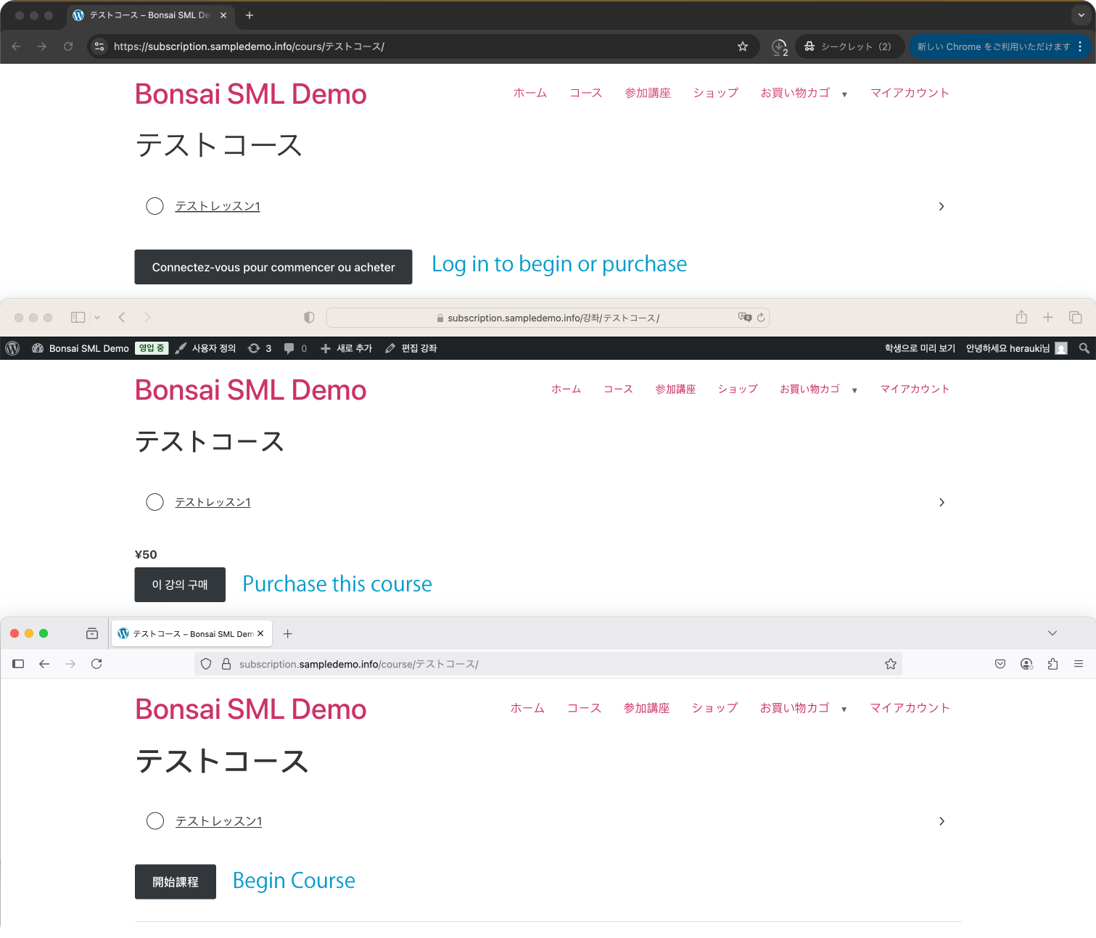Select the マイアカウント menu in Safari page
This screenshot has width=1096, height=938.
click(x=914, y=390)
